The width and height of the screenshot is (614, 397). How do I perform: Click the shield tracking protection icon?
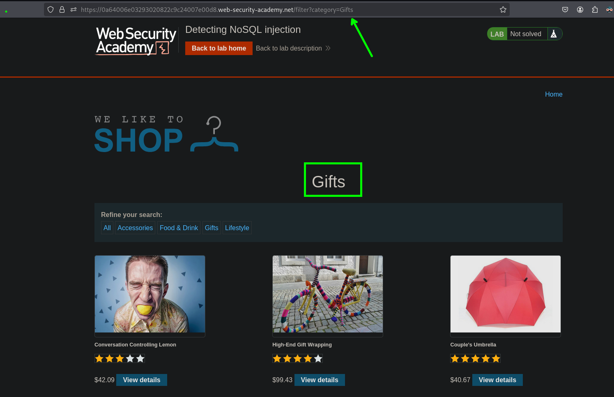(51, 9)
